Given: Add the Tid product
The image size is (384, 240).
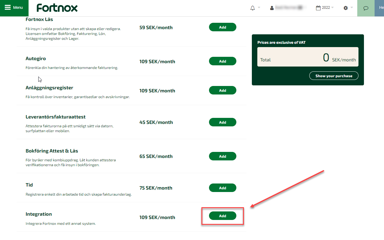Looking at the screenshot, I should click(222, 188).
